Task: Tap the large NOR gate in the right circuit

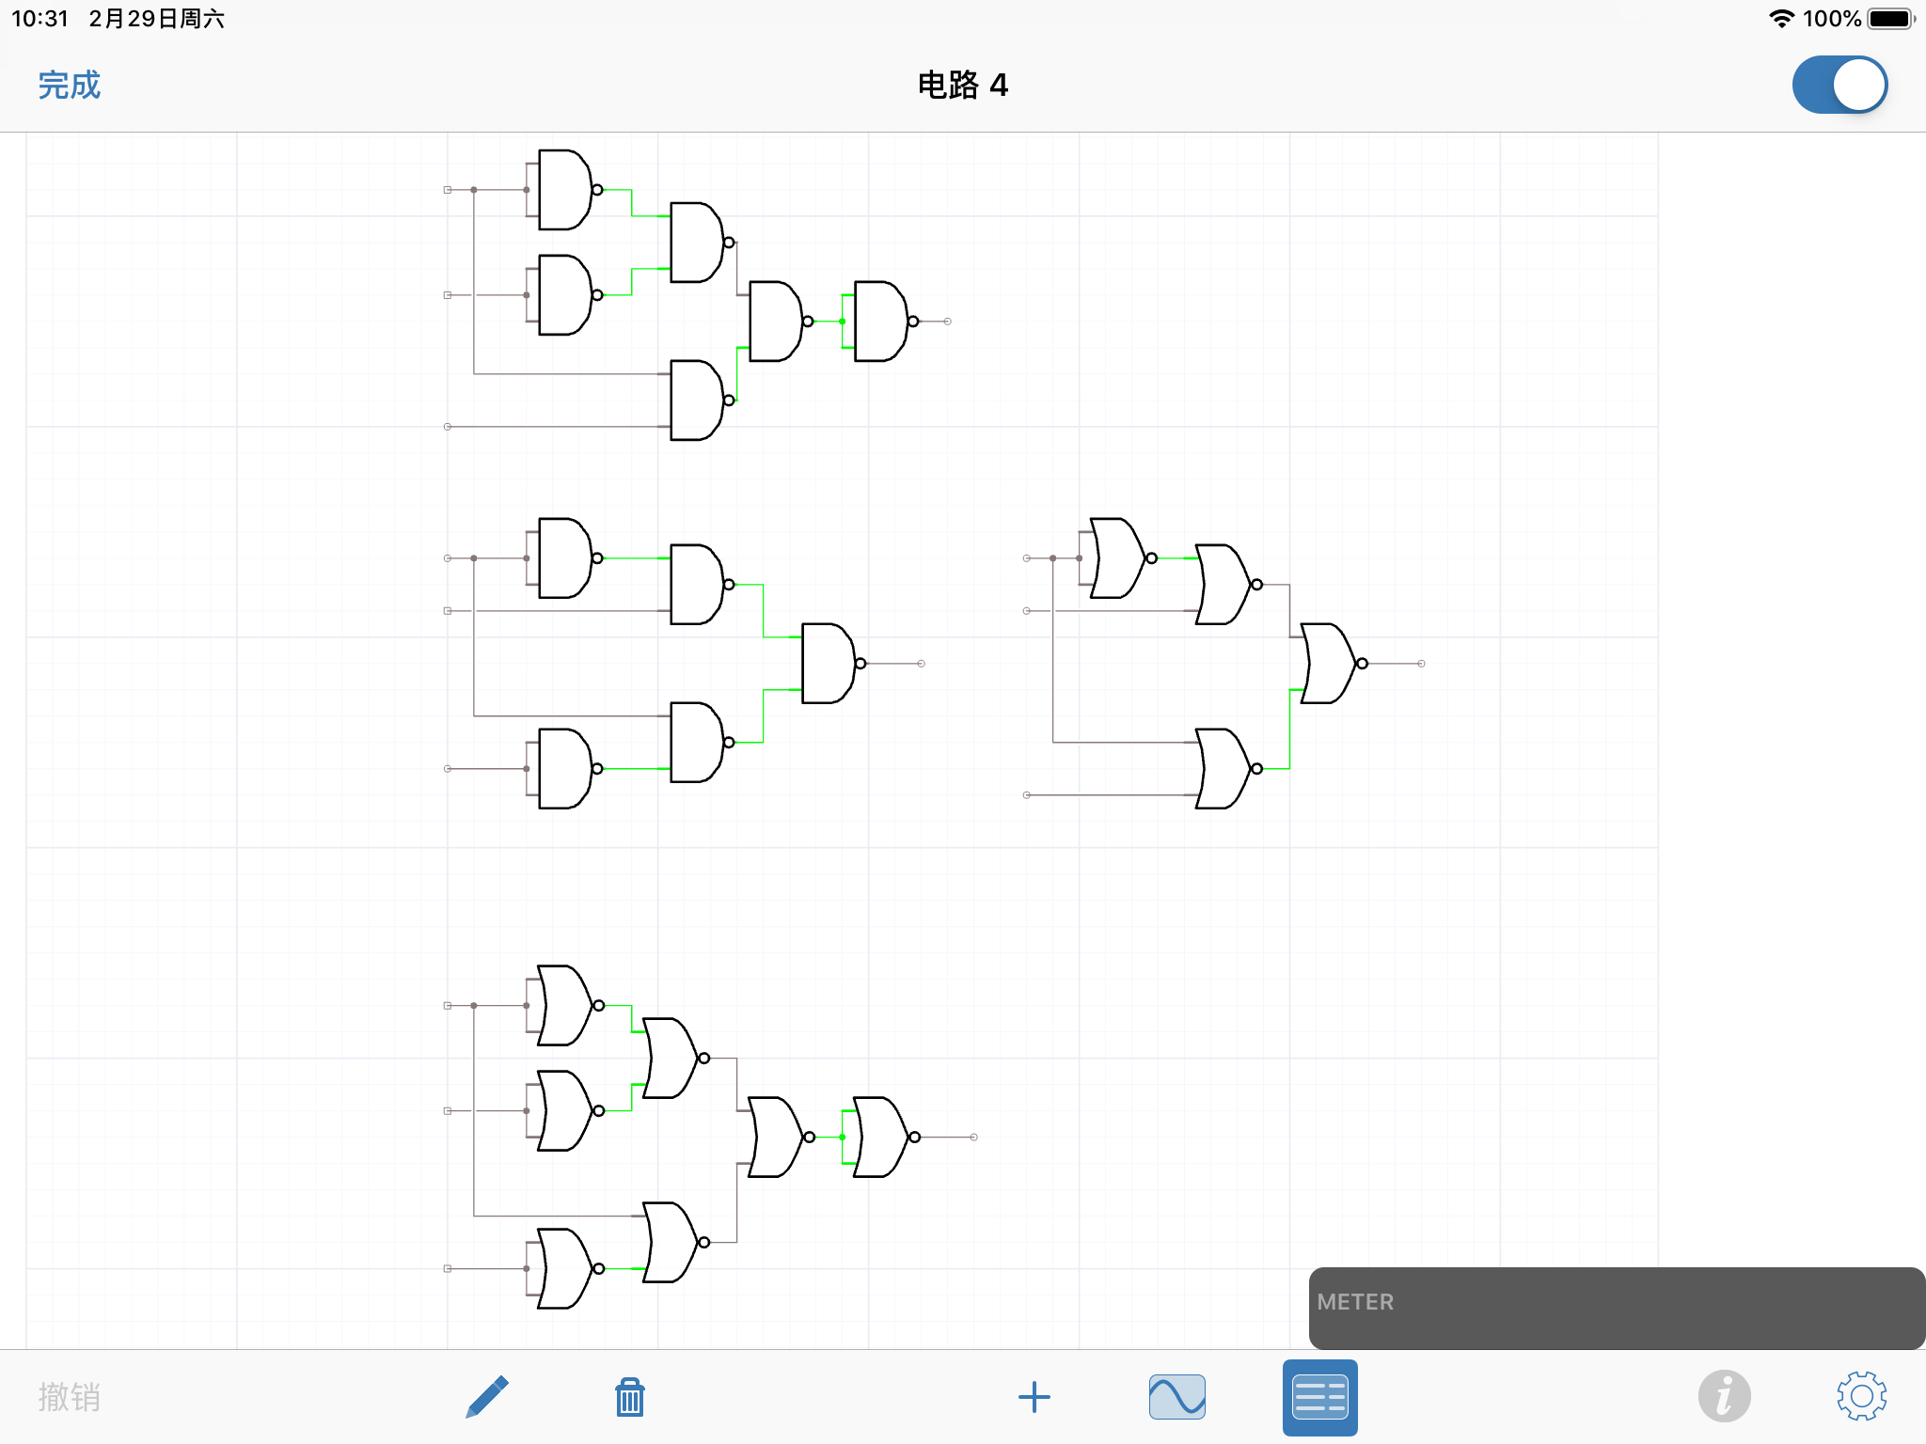Action: point(1326,663)
